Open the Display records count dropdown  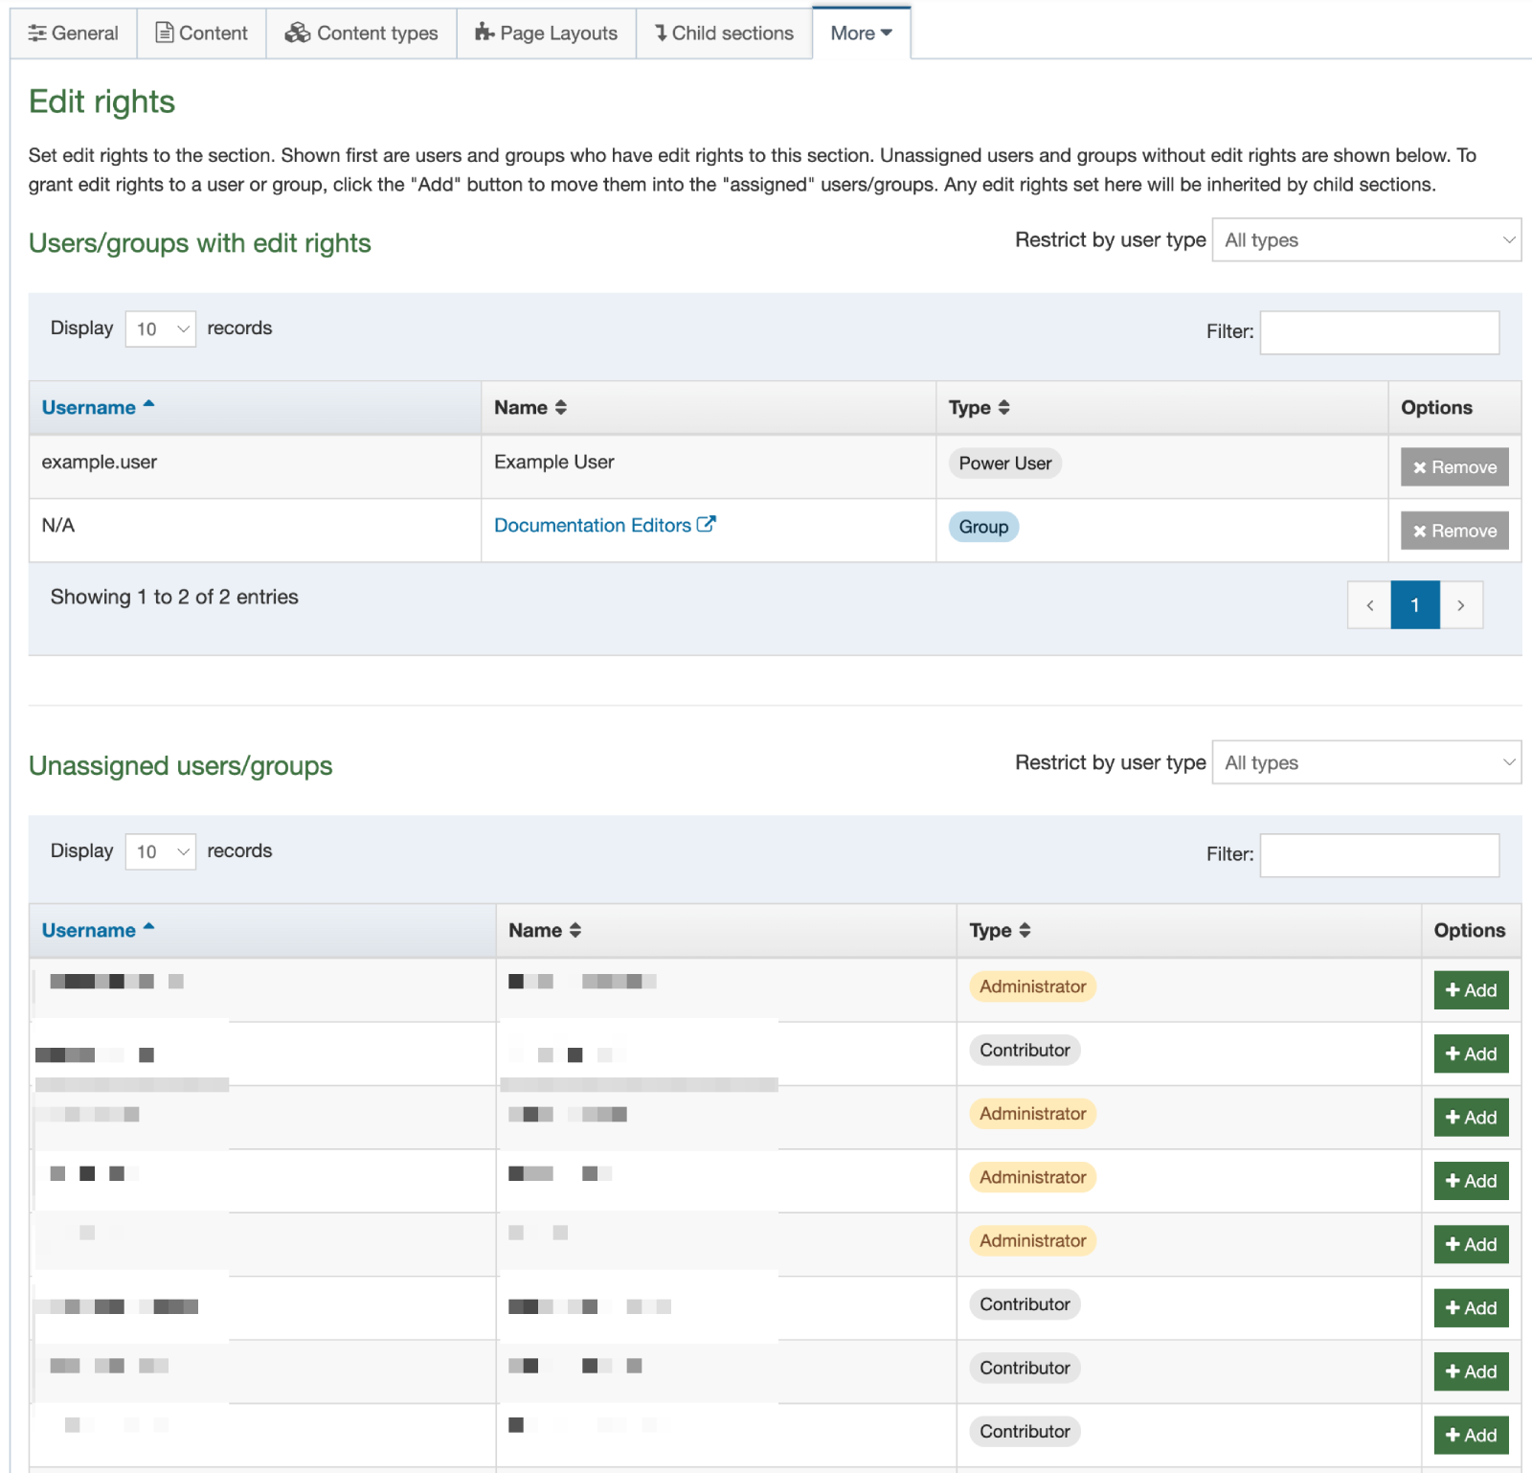(160, 329)
